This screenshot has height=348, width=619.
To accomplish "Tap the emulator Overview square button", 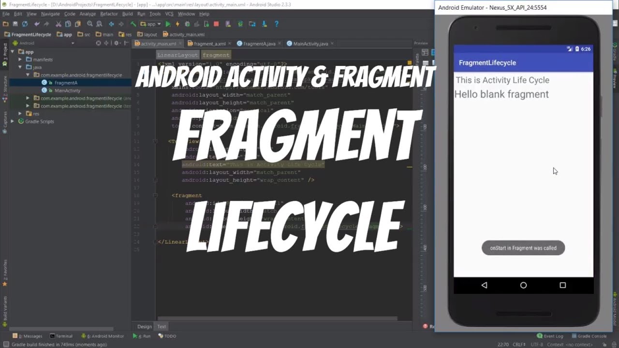I will pos(562,285).
